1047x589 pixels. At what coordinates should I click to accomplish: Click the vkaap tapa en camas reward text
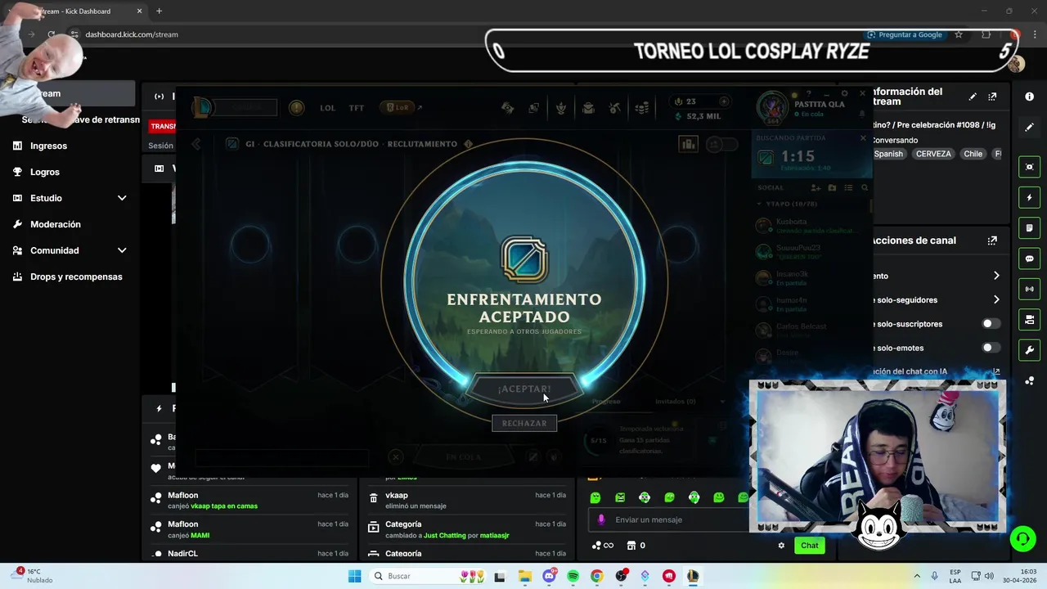point(224,506)
